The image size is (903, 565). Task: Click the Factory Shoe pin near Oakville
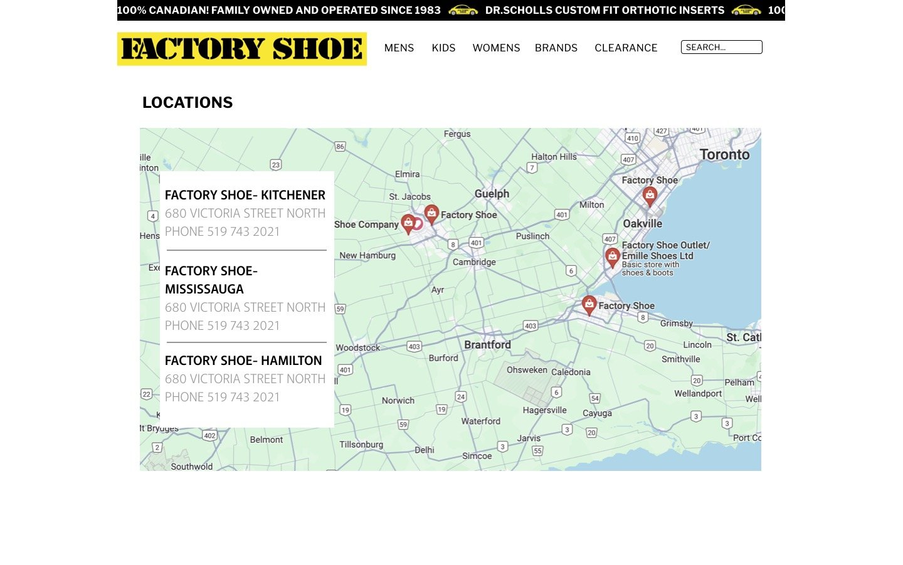tap(650, 197)
